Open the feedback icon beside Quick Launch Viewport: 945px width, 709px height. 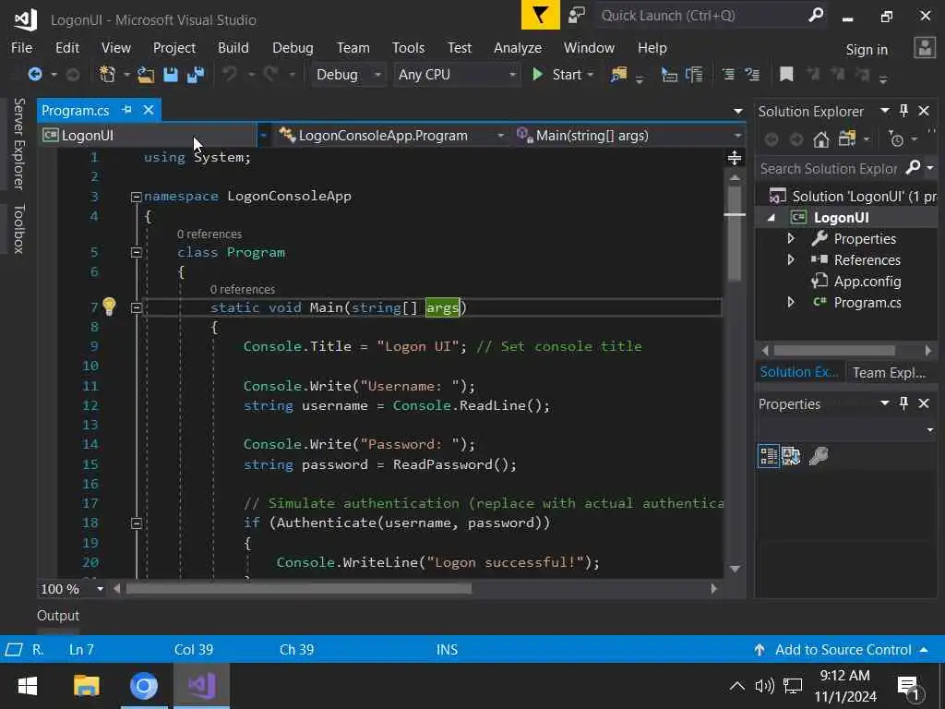(576, 15)
